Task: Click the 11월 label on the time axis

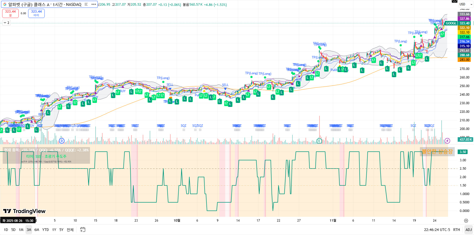Action: 333,221
